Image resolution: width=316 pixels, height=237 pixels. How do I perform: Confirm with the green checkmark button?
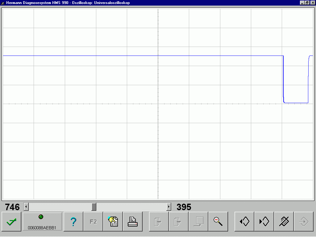tap(11, 222)
